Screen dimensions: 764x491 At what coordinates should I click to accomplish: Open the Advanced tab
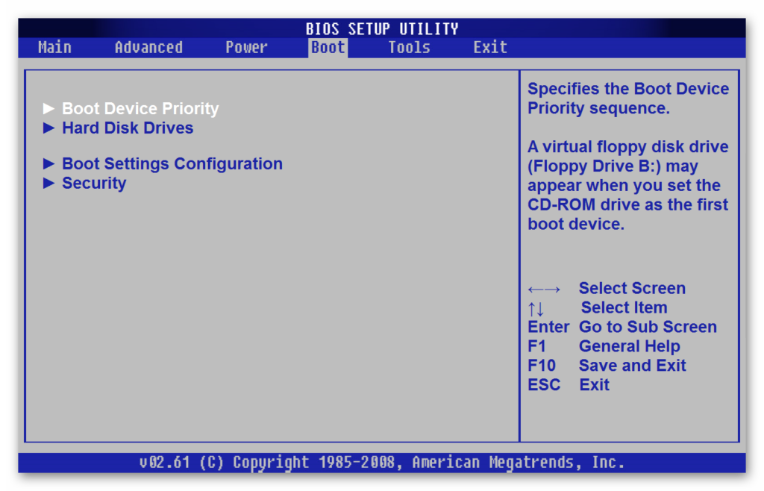[x=148, y=48]
